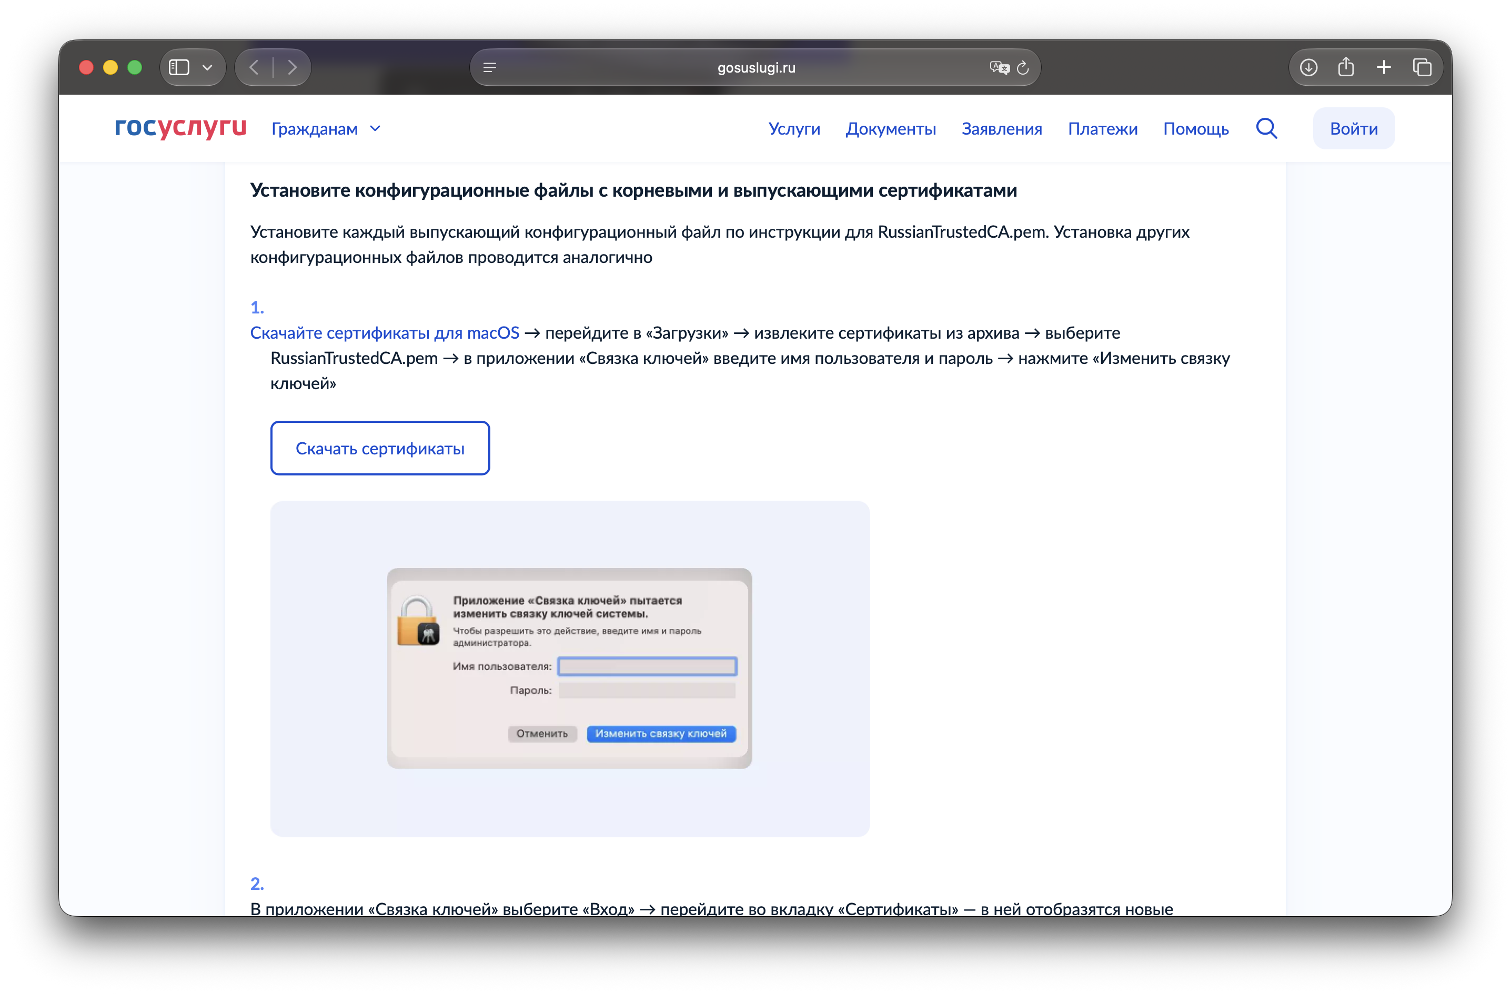Click the Войти login button

point(1354,128)
